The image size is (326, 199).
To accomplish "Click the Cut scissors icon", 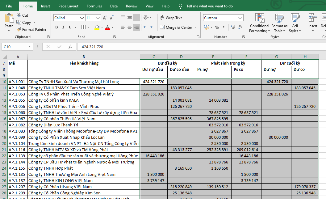I will (x=19, y=15).
